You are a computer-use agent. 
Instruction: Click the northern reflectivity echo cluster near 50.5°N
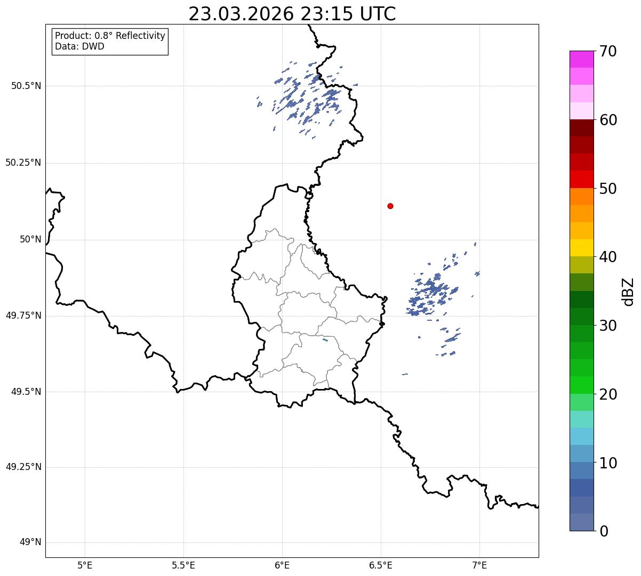pyautogui.click(x=308, y=98)
